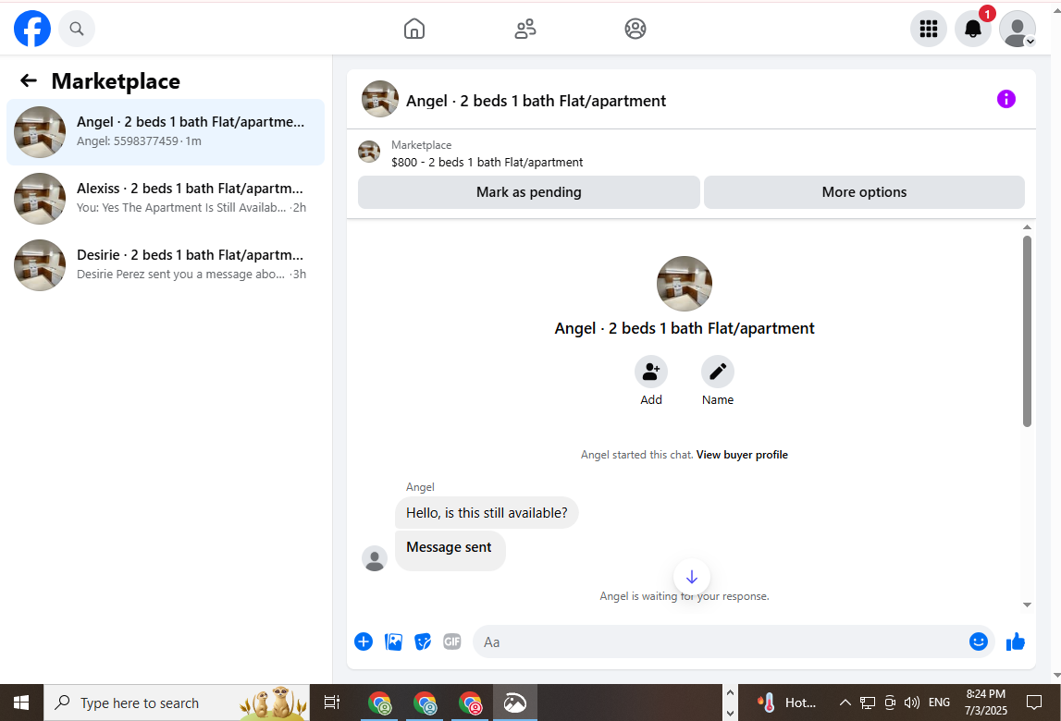Click the chat scrollbar up arrow

pos(1027,227)
